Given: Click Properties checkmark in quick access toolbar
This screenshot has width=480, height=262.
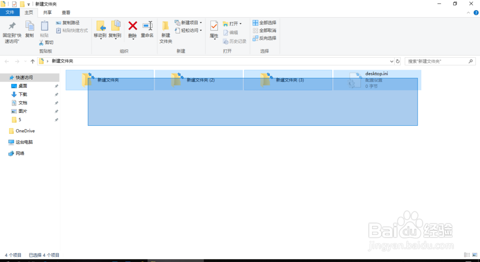Looking at the screenshot, I should [x=14, y=4].
